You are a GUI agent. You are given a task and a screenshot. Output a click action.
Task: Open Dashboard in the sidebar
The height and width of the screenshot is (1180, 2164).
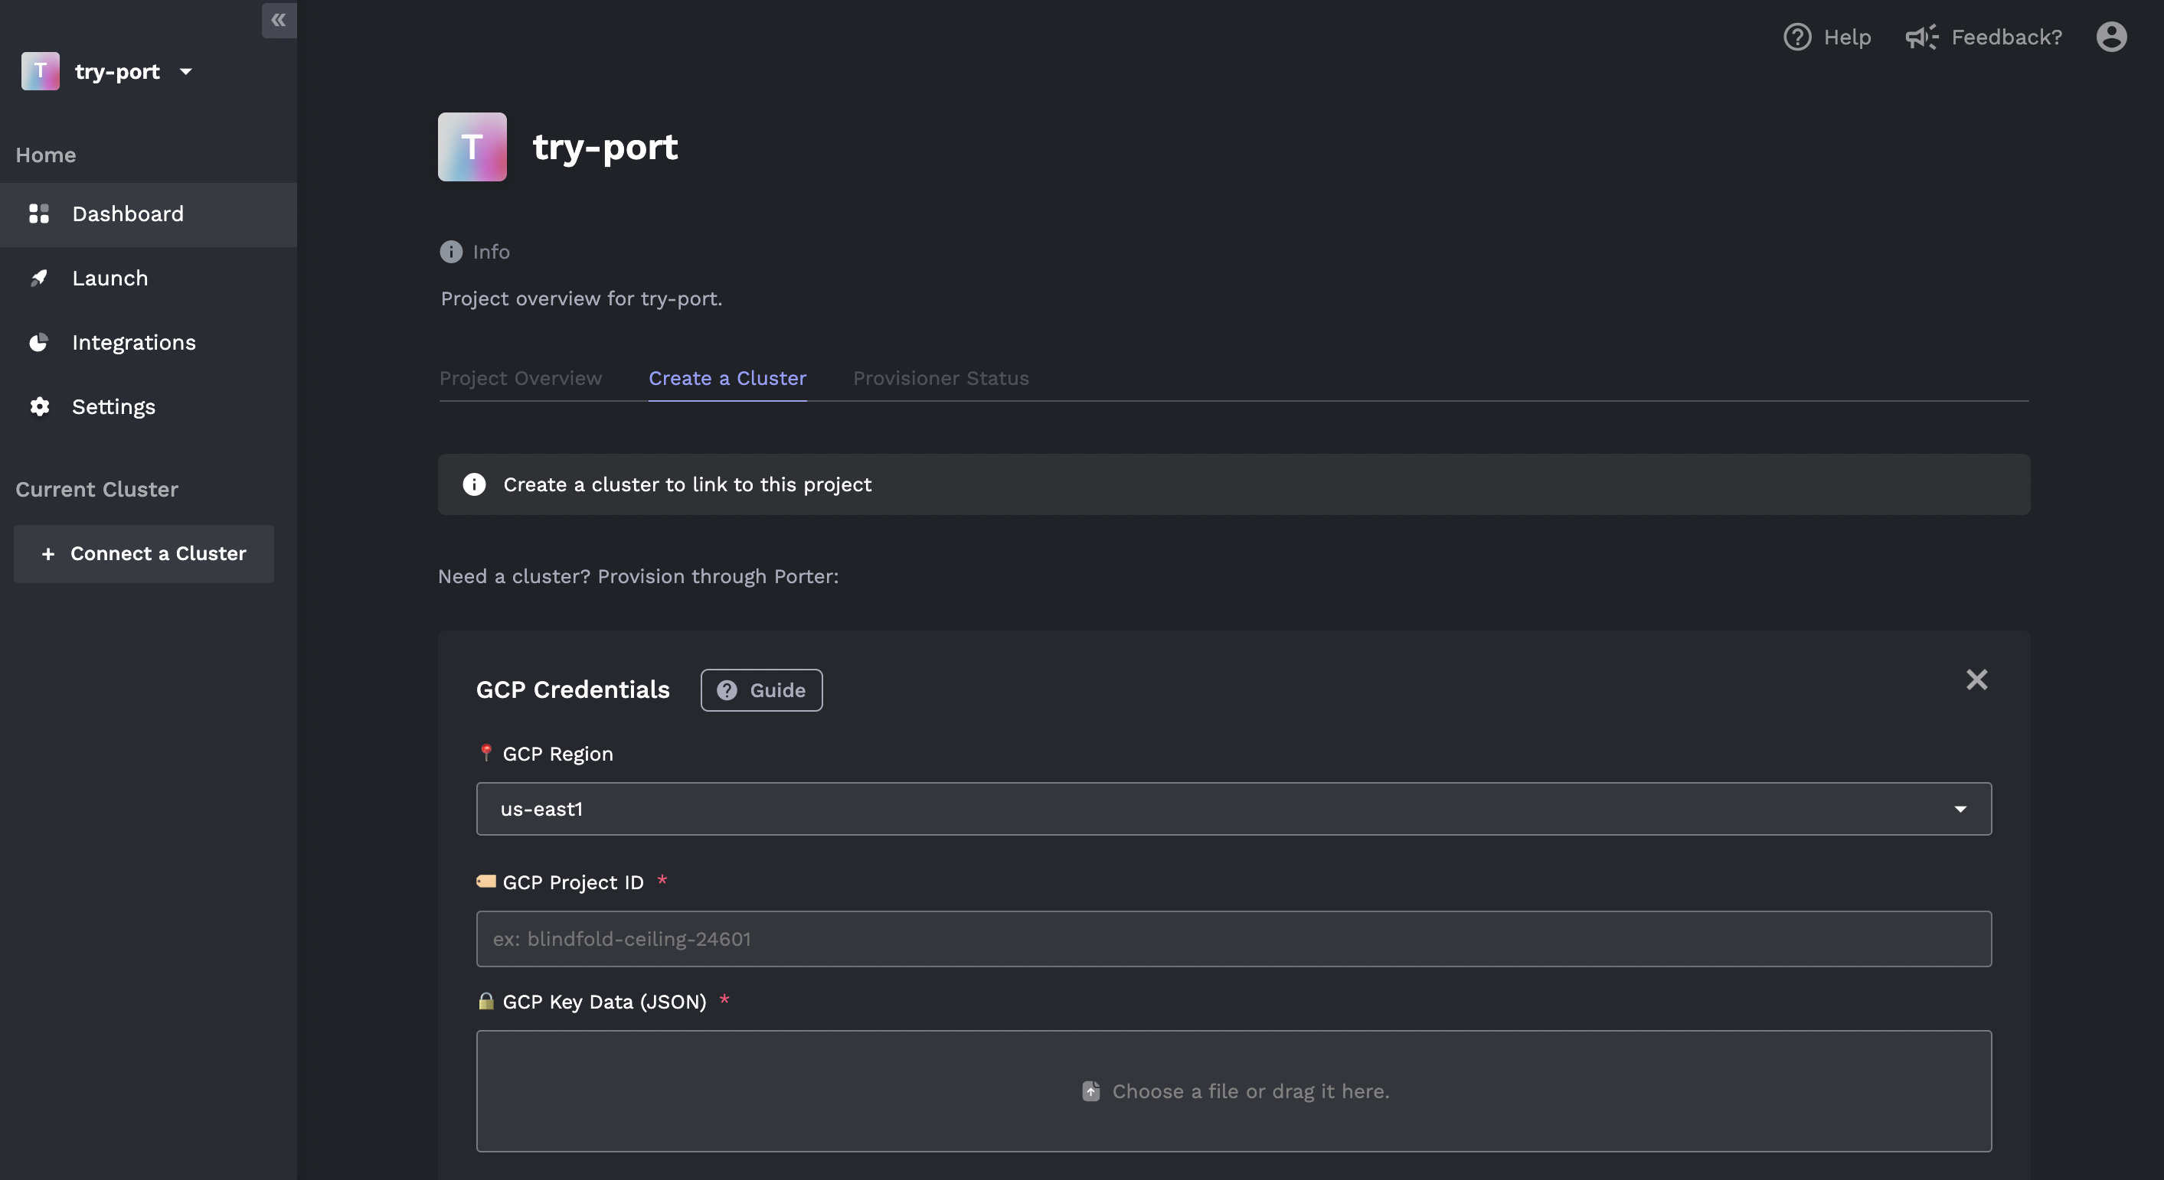point(149,214)
